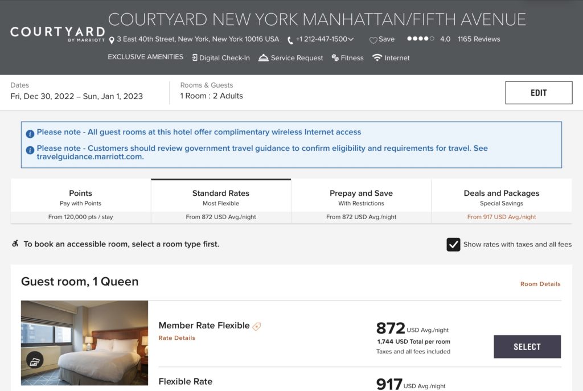Click the Fitness dumbbell icon
This screenshot has height=391, width=583.
pos(335,58)
